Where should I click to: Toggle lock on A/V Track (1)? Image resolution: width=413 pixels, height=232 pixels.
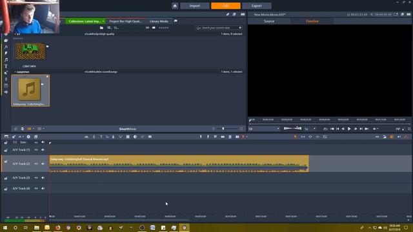tap(6, 150)
